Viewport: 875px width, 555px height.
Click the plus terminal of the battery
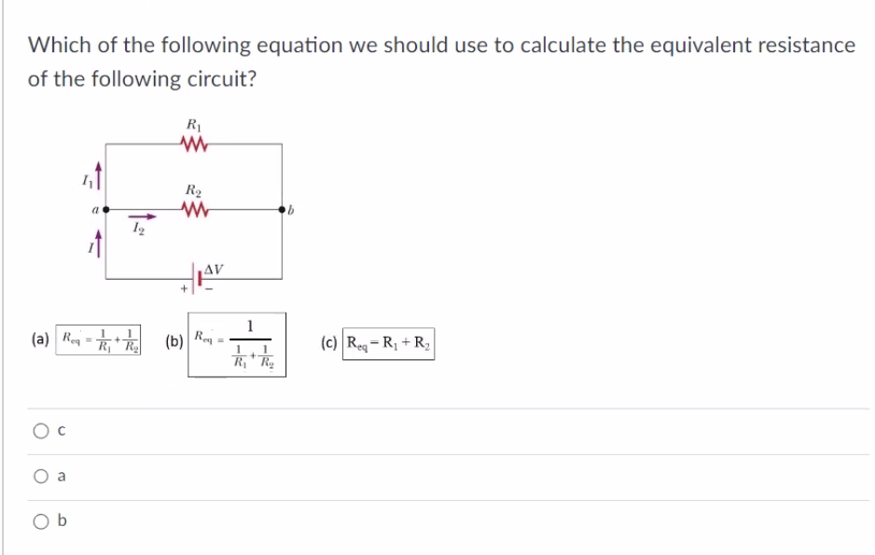(x=184, y=289)
